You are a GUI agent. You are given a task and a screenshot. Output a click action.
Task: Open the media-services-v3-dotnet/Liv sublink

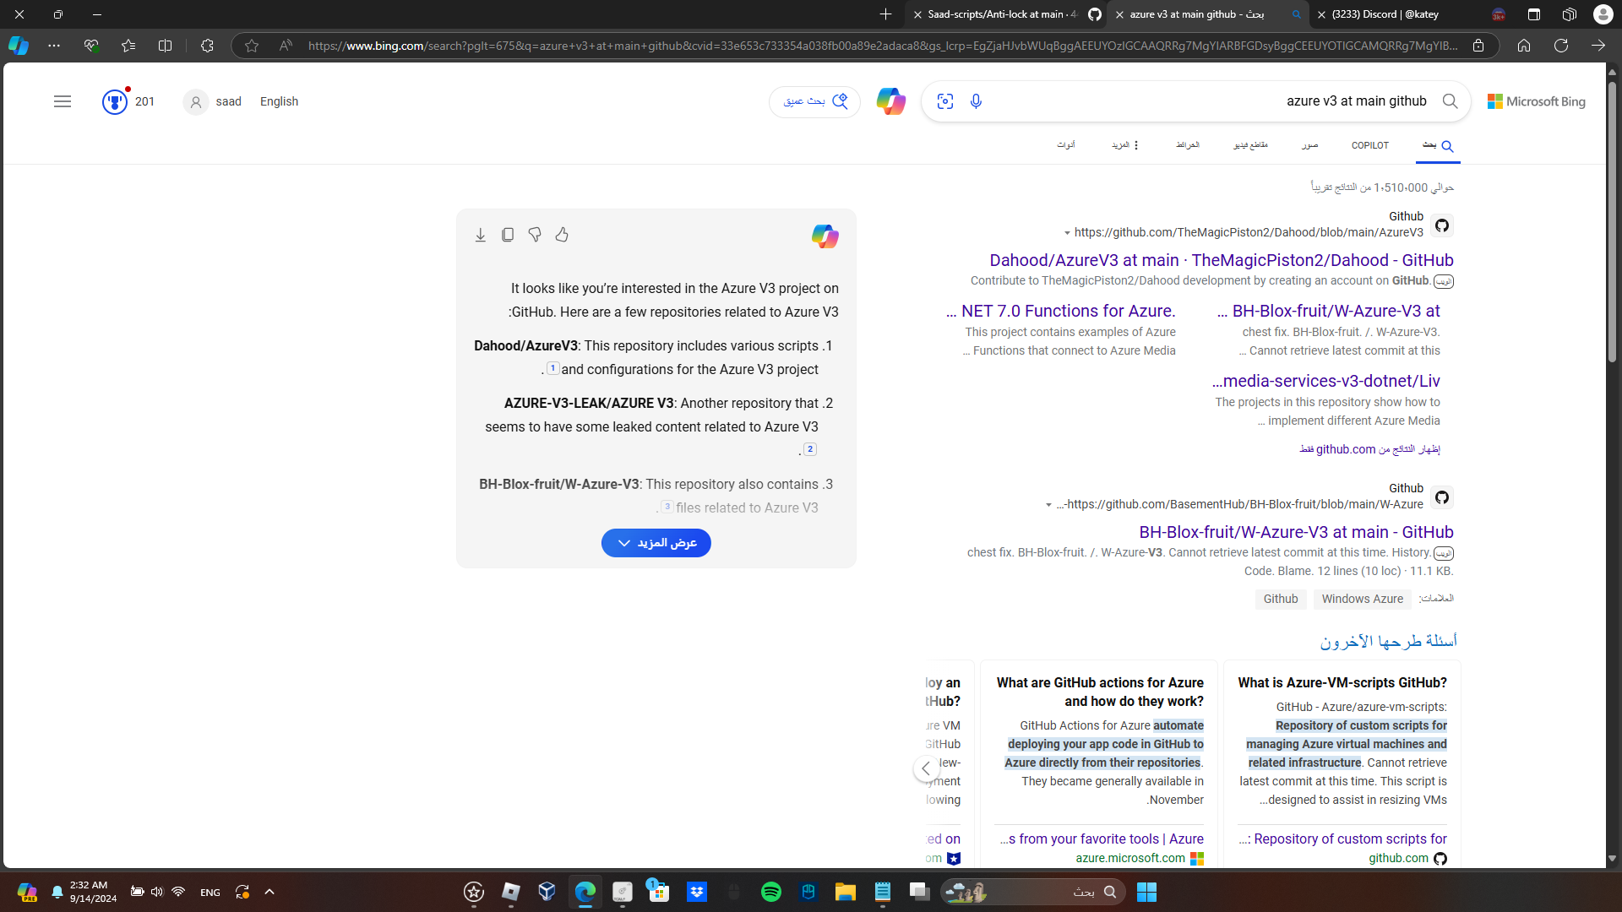(x=1326, y=382)
